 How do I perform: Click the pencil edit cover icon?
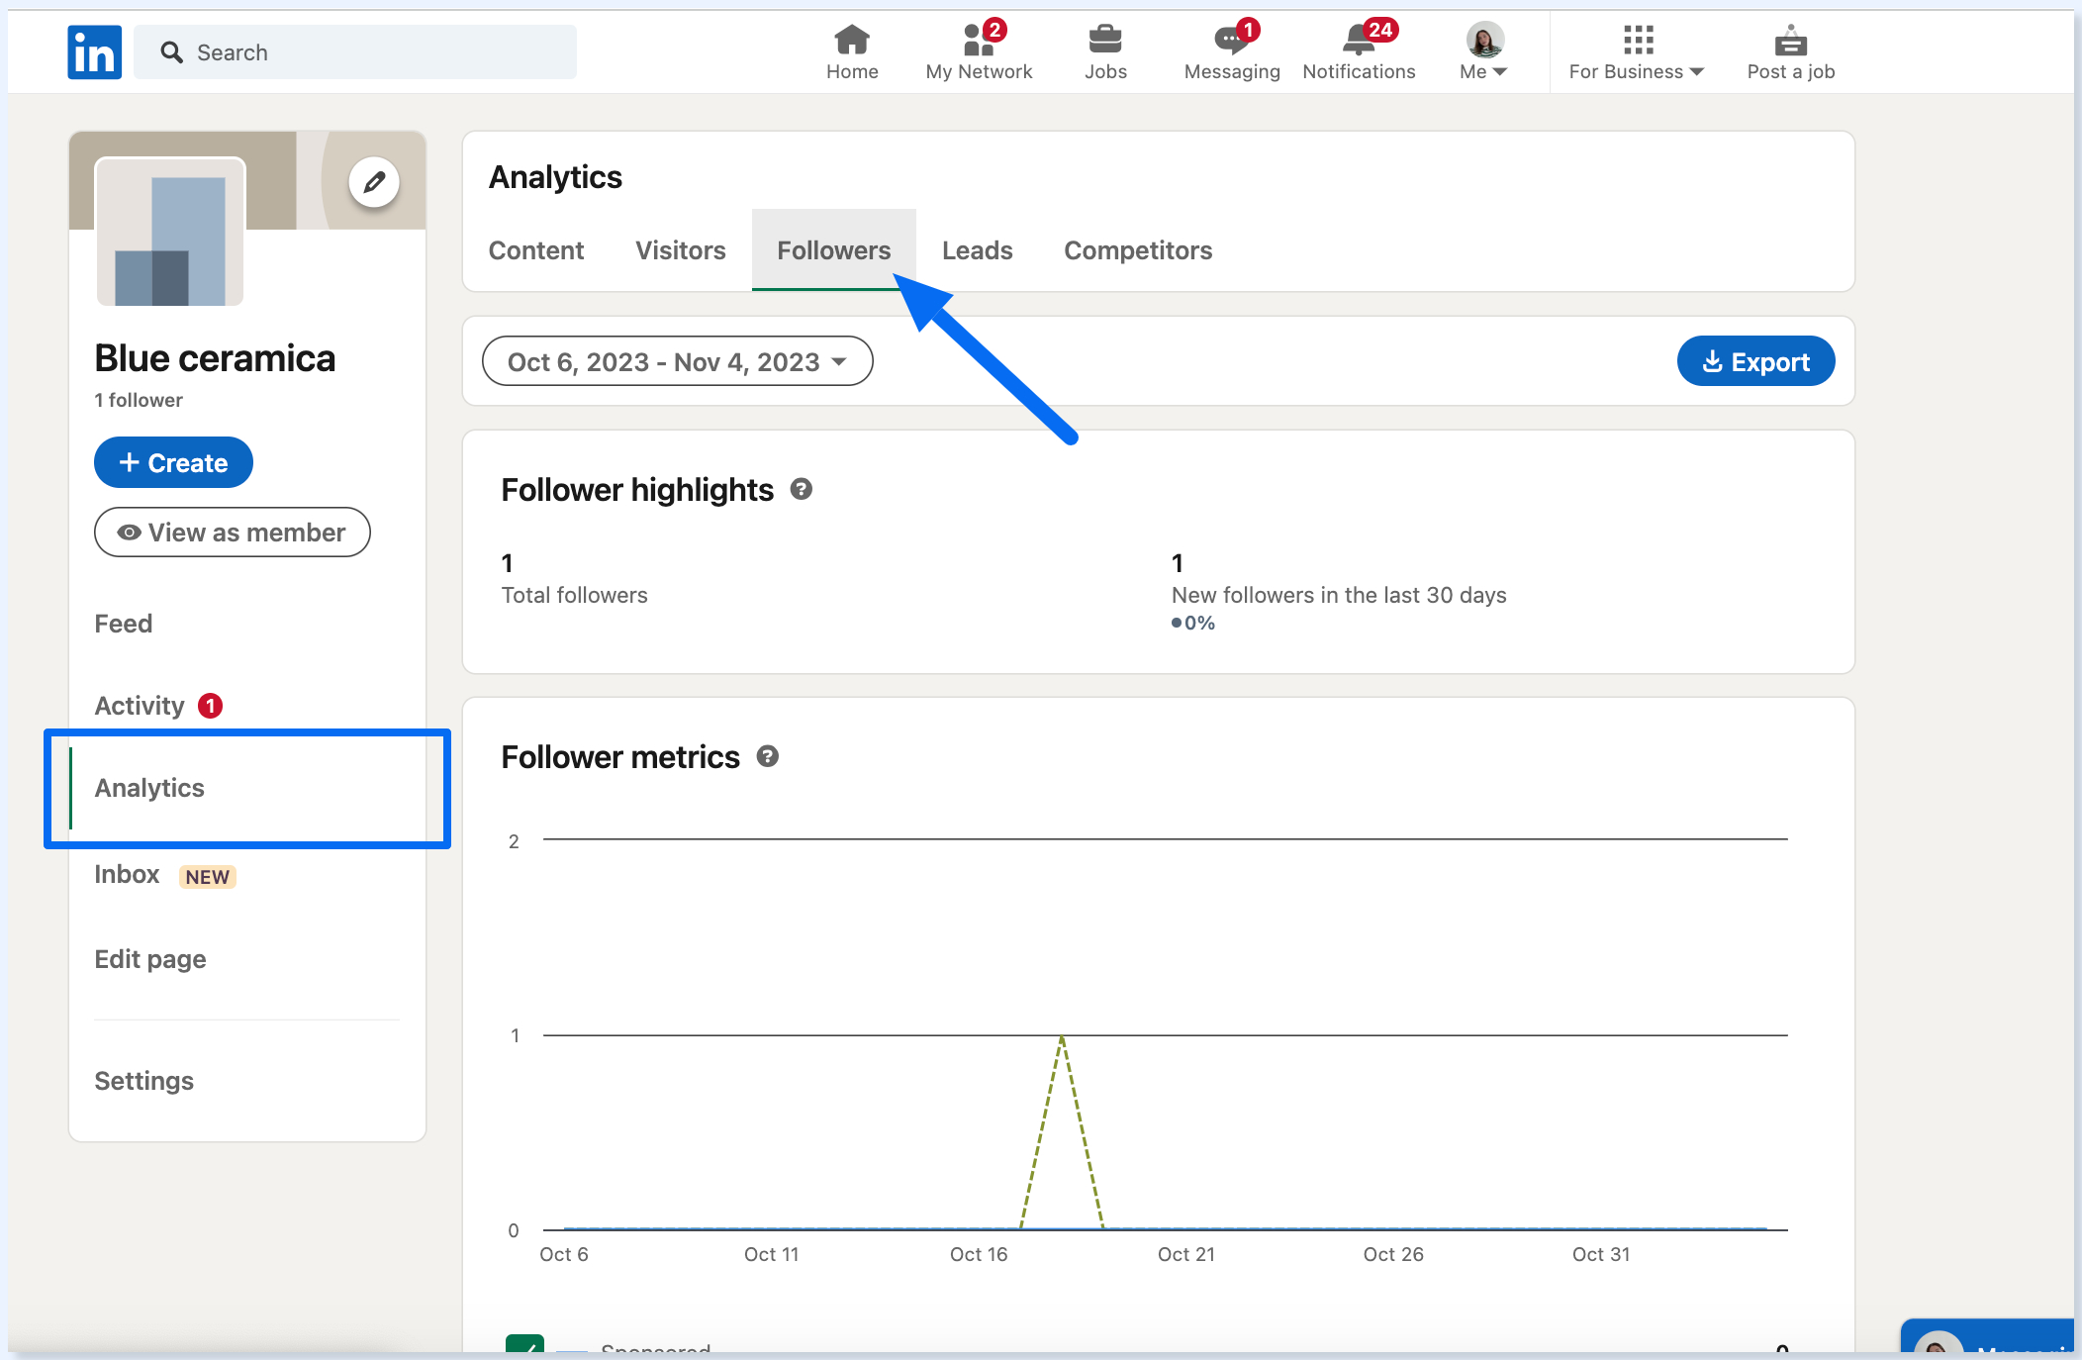pos(374,182)
